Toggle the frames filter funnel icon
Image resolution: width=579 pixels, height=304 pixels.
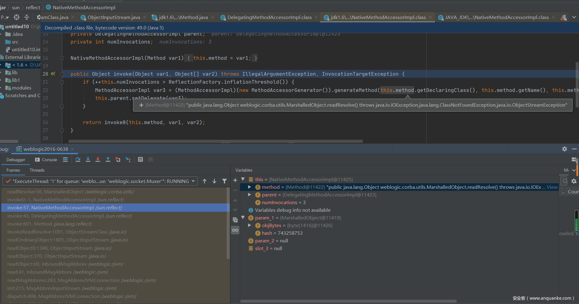tap(224, 181)
